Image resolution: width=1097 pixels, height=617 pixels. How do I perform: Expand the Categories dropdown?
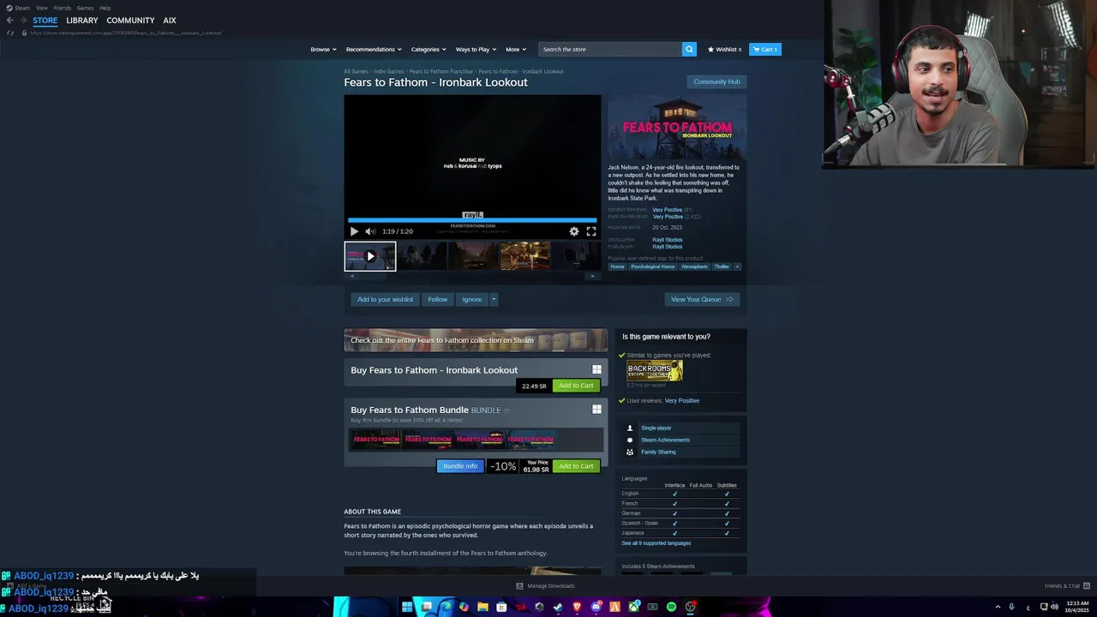point(429,49)
